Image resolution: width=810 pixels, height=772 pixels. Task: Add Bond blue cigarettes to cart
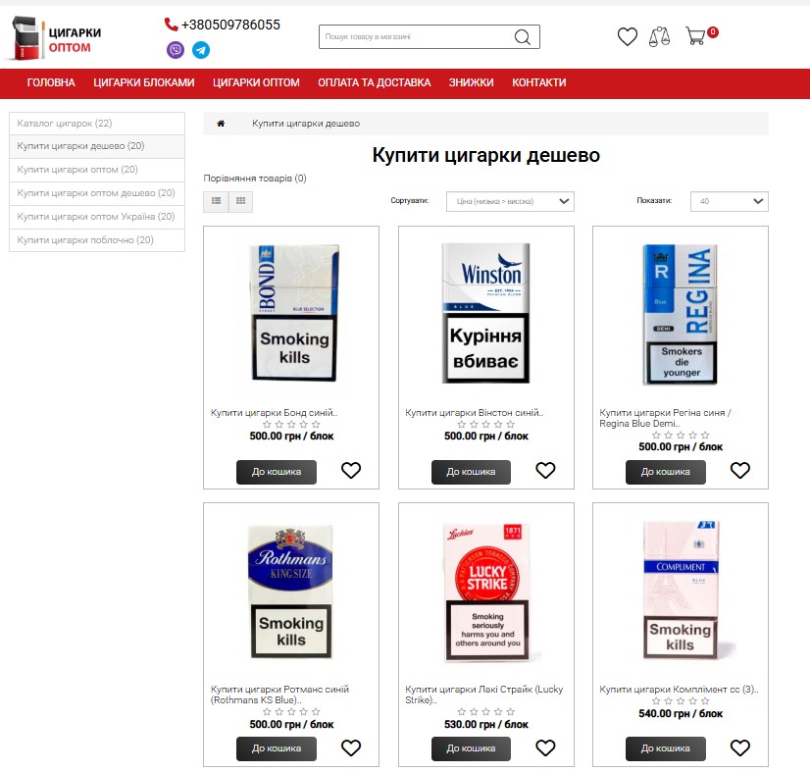pos(276,472)
